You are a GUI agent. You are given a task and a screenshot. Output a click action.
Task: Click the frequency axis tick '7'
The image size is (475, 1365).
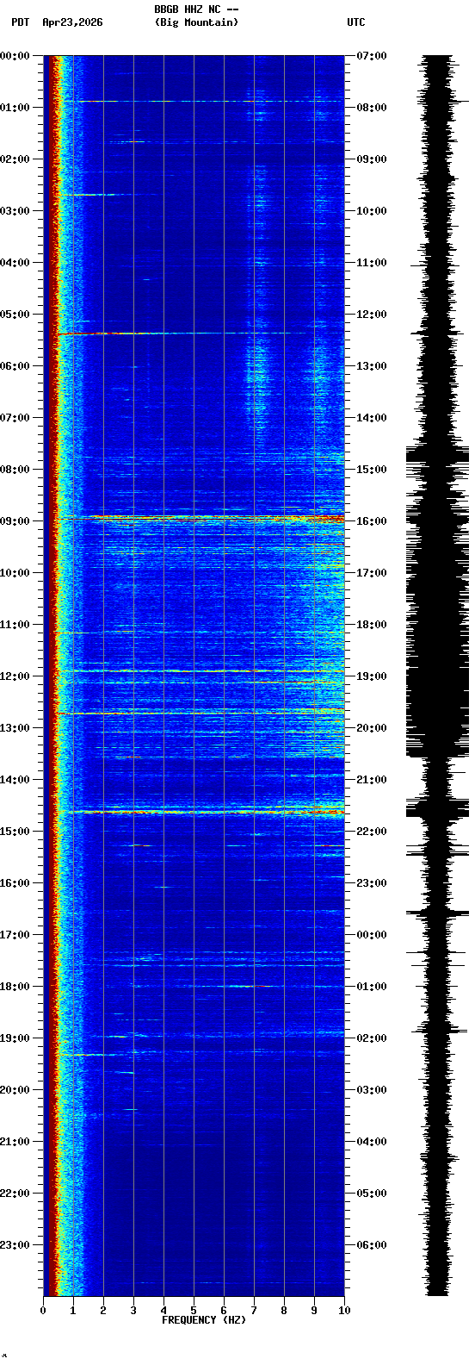click(254, 1311)
